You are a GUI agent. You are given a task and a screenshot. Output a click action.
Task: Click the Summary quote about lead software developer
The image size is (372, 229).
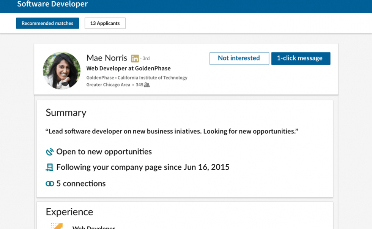click(172, 131)
